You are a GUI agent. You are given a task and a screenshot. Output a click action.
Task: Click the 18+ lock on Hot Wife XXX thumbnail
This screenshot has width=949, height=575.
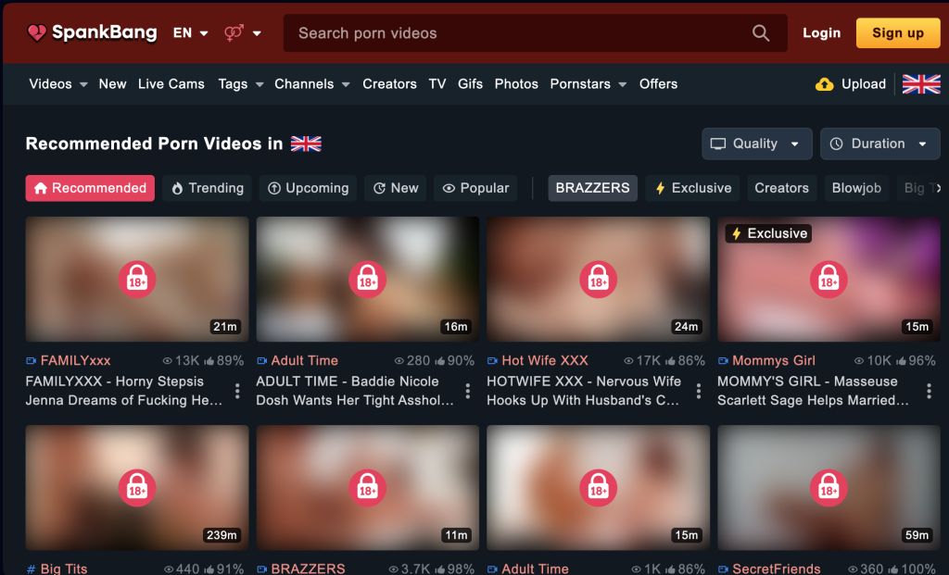pyautogui.click(x=598, y=280)
